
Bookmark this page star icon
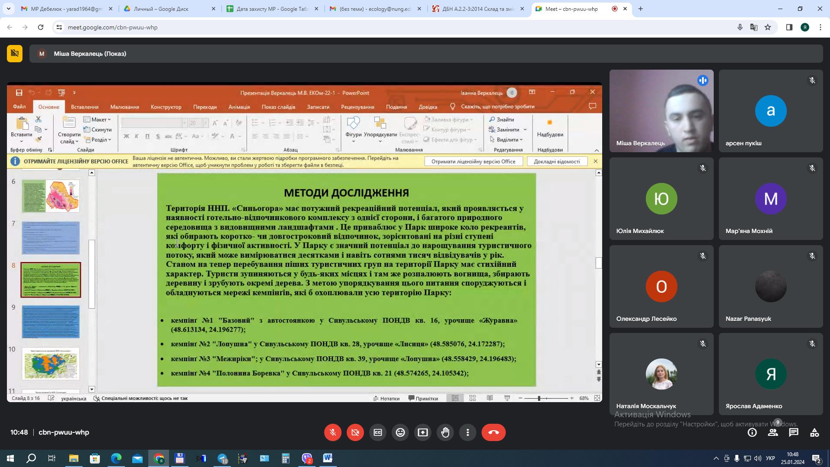(768, 27)
